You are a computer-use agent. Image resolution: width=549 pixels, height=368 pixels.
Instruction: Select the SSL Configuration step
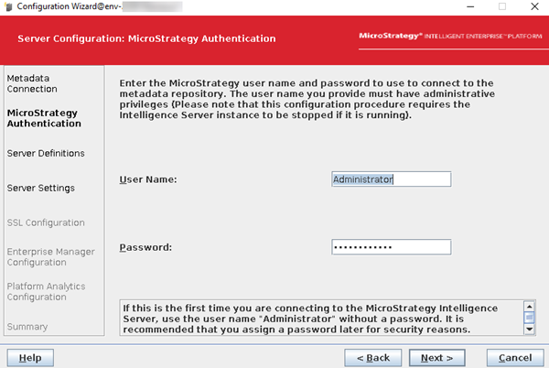pos(46,222)
